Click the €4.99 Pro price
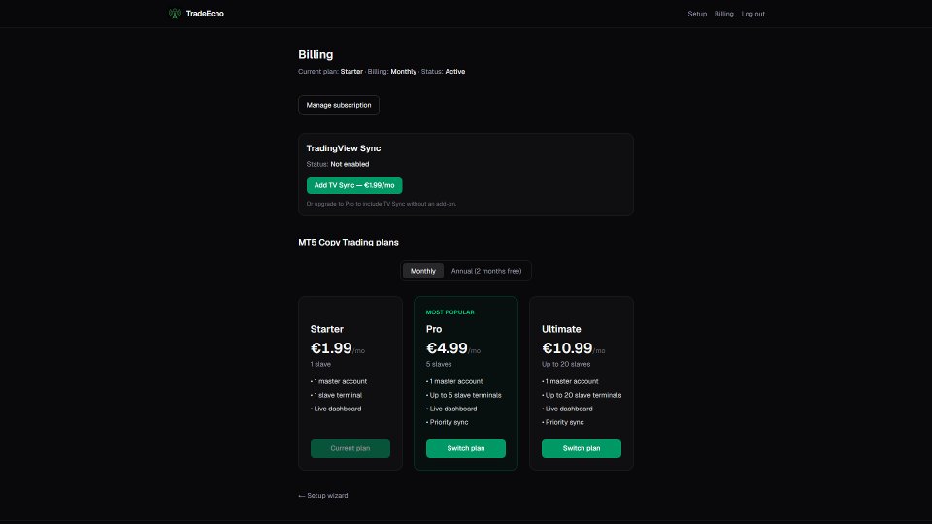 point(447,348)
